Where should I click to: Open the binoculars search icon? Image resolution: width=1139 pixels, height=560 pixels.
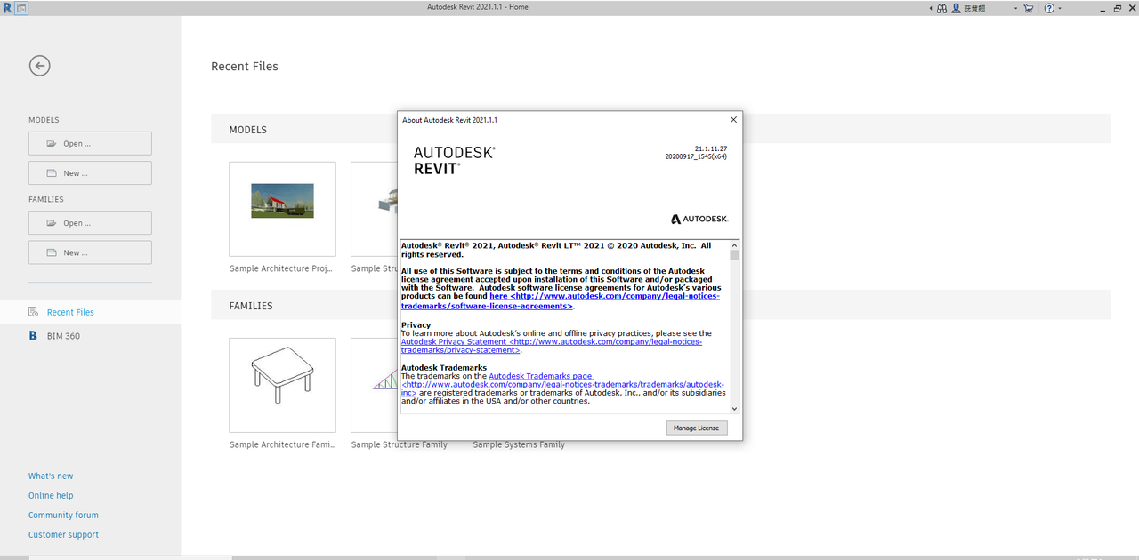(941, 7)
